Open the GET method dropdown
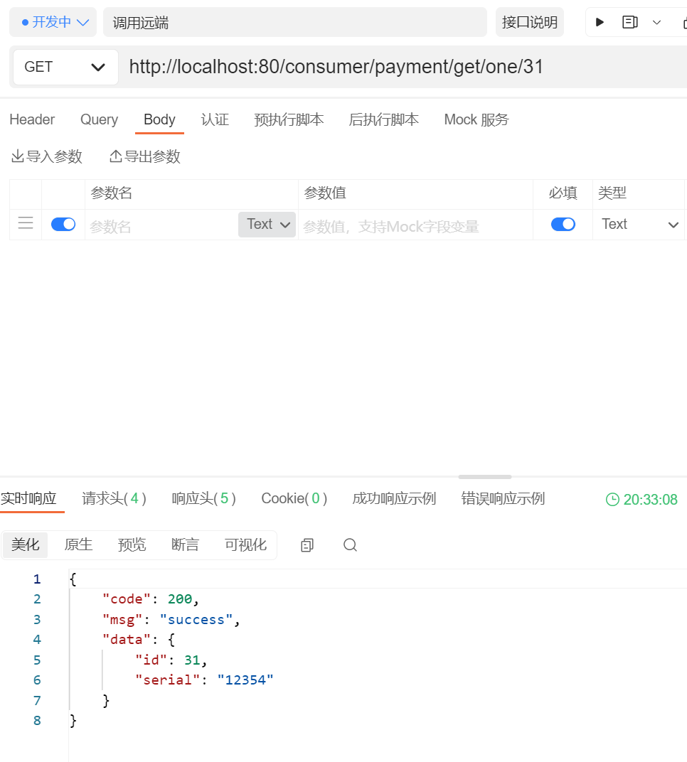 tap(65, 67)
